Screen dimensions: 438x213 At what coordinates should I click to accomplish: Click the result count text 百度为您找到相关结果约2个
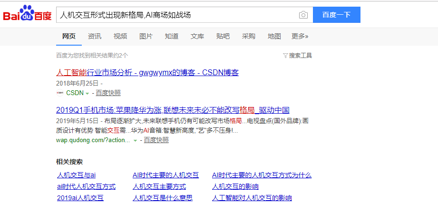tap(92, 55)
